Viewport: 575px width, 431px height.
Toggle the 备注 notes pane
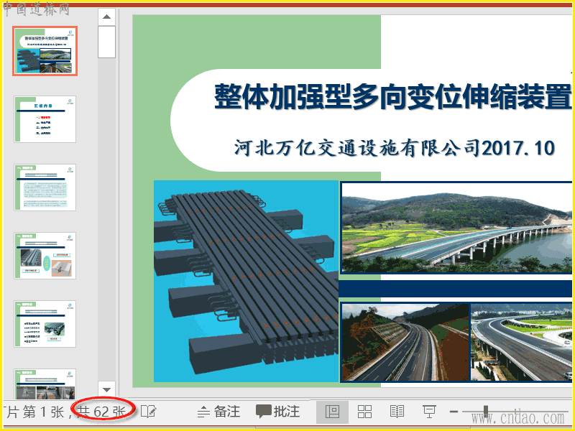pyautogui.click(x=219, y=411)
